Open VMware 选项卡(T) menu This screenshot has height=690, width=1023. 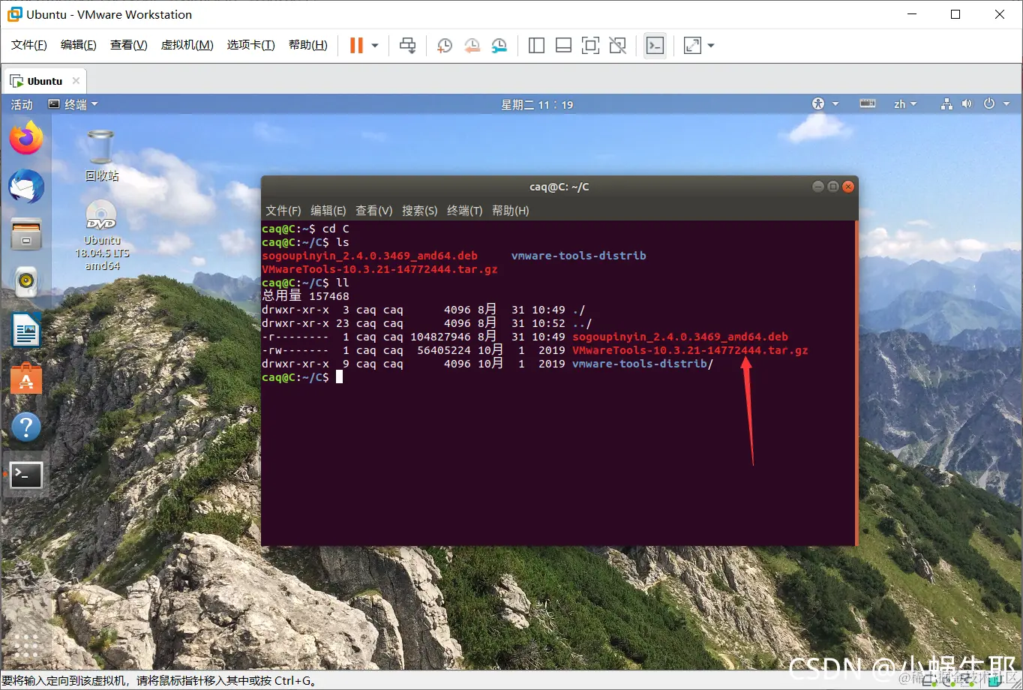(250, 45)
